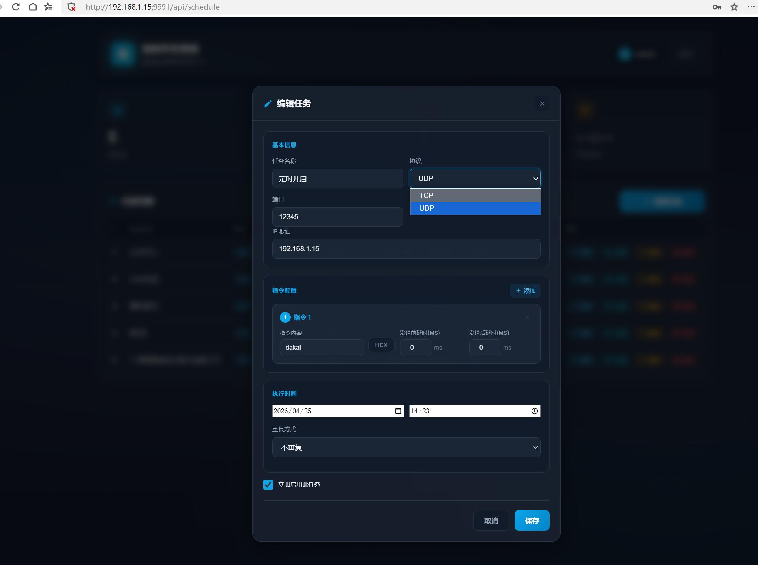Bookmark this page with the star icon
The width and height of the screenshot is (758, 565).
(x=734, y=7)
